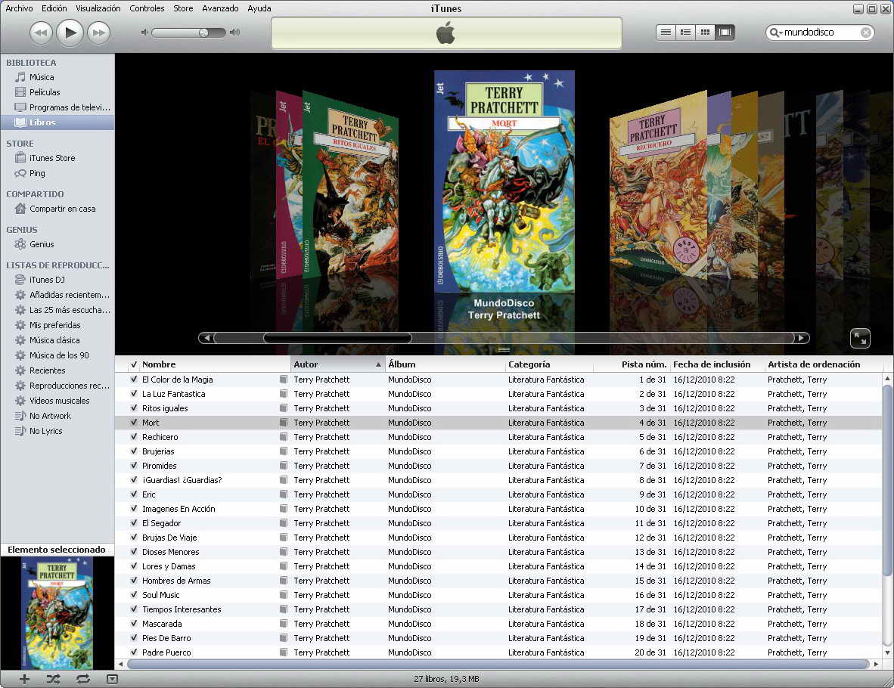
Task: Open the Archivo menu
Action: 19,8
